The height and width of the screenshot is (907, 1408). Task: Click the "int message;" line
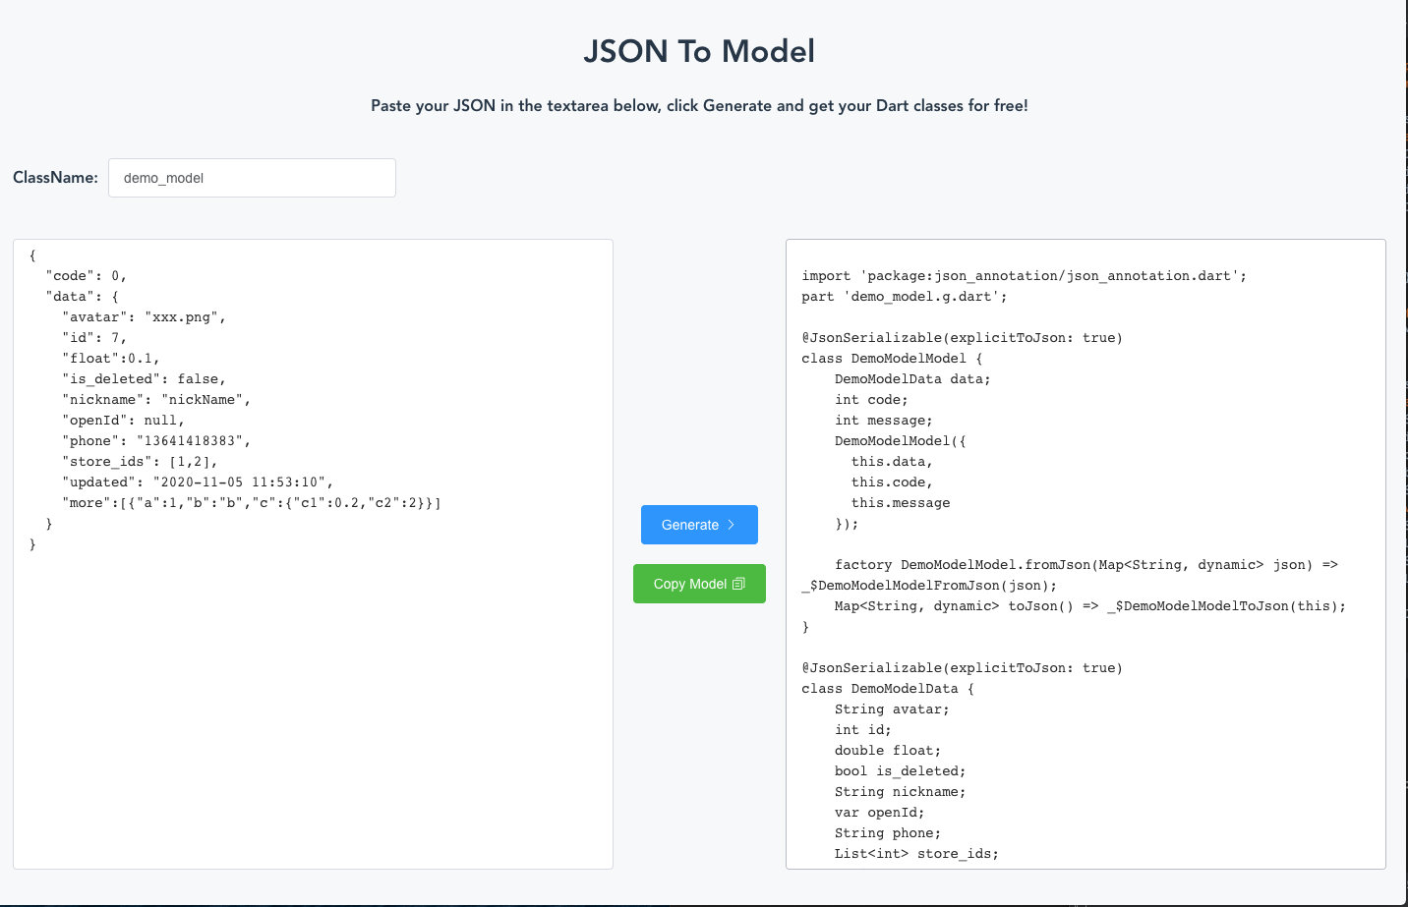884,421
